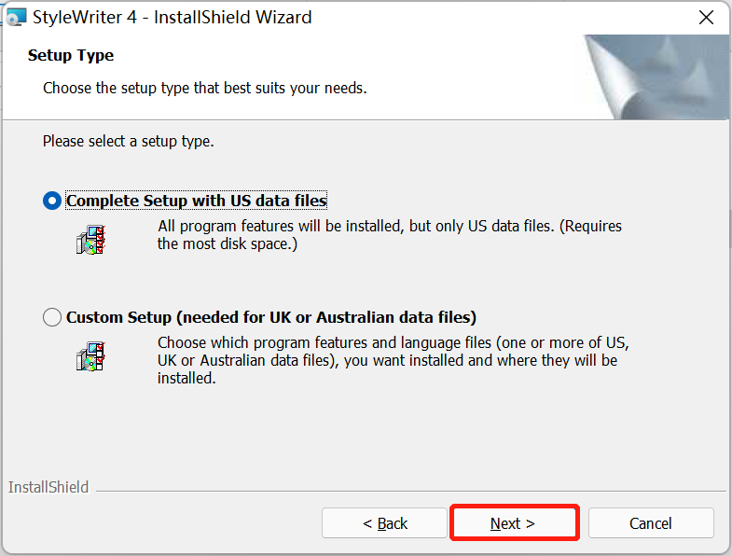The height and width of the screenshot is (556, 732).
Task: Choose the Custom Setup radio button
Action: point(52,317)
